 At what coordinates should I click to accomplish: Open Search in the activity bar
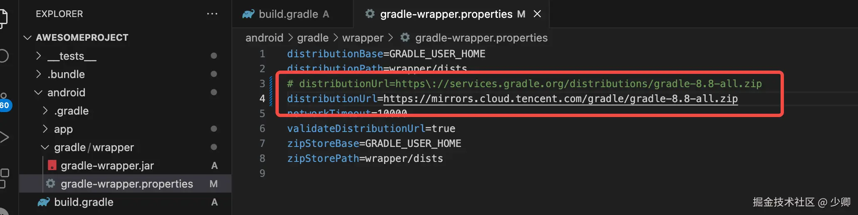click(x=3, y=56)
